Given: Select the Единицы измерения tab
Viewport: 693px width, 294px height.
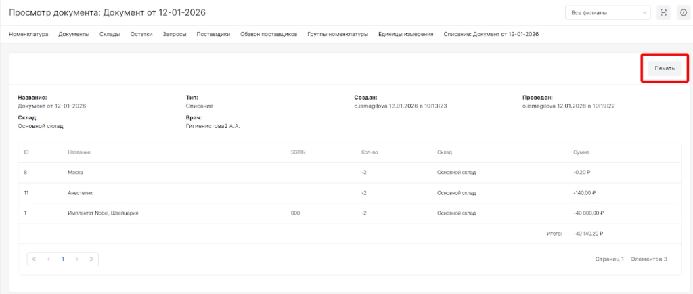Looking at the screenshot, I should [x=405, y=34].
